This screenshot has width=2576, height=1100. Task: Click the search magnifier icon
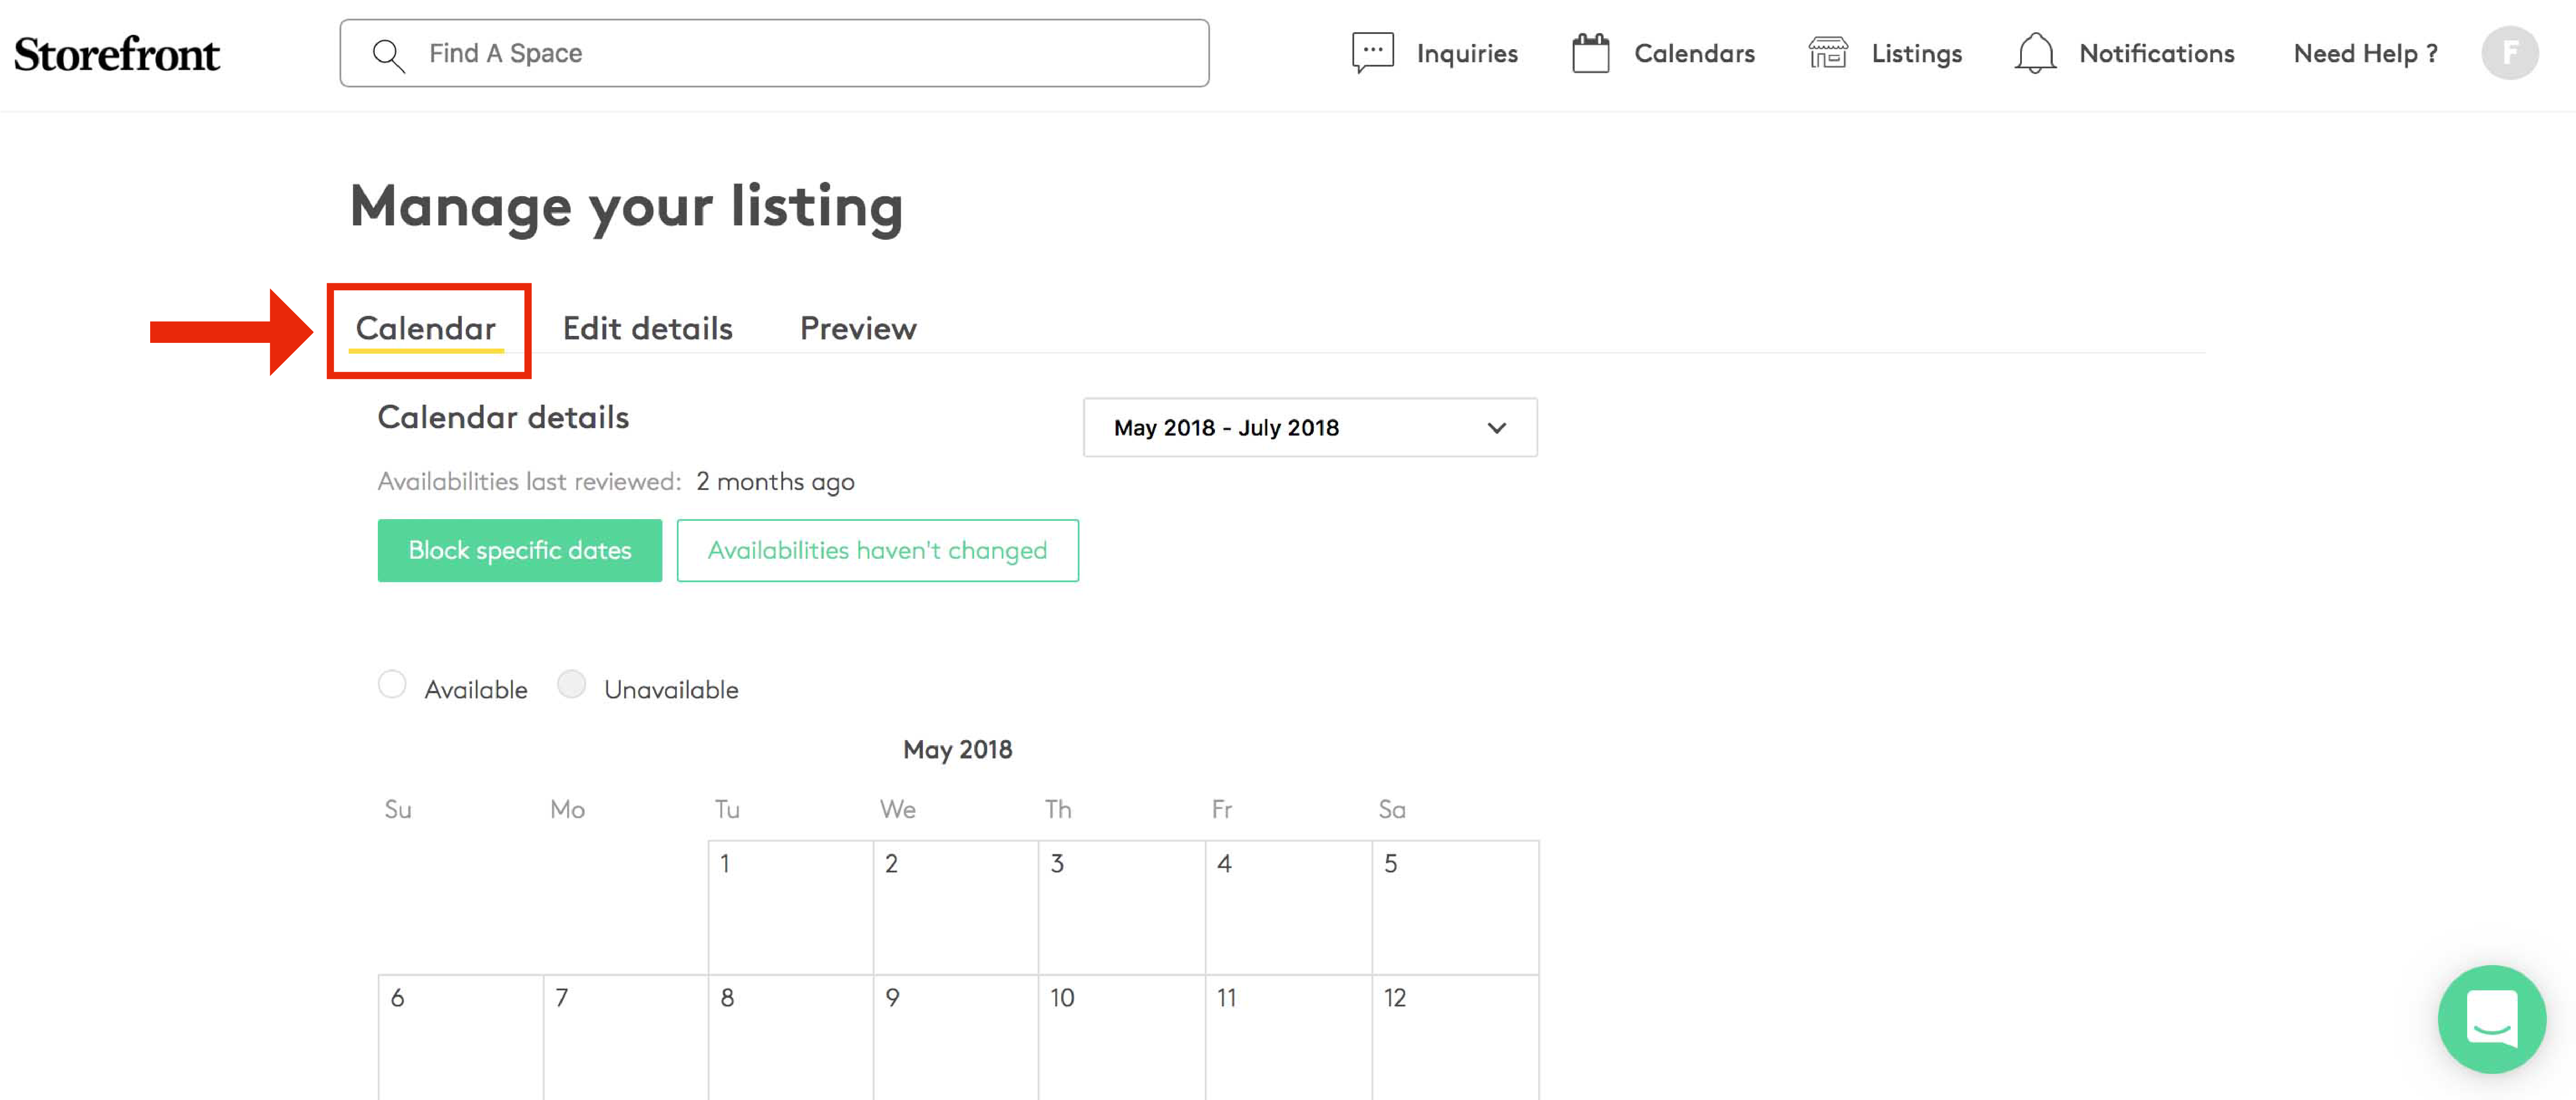(388, 54)
